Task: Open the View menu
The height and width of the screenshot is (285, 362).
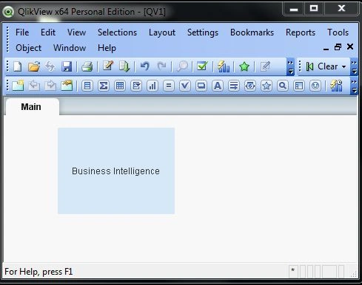Action: pos(76,32)
